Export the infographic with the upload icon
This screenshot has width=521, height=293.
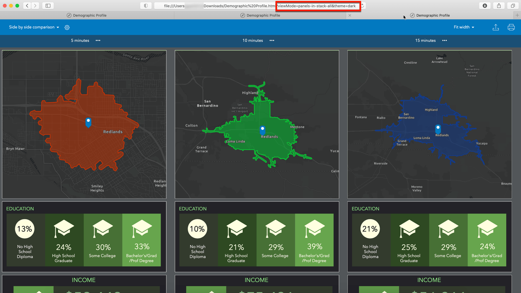point(496,27)
